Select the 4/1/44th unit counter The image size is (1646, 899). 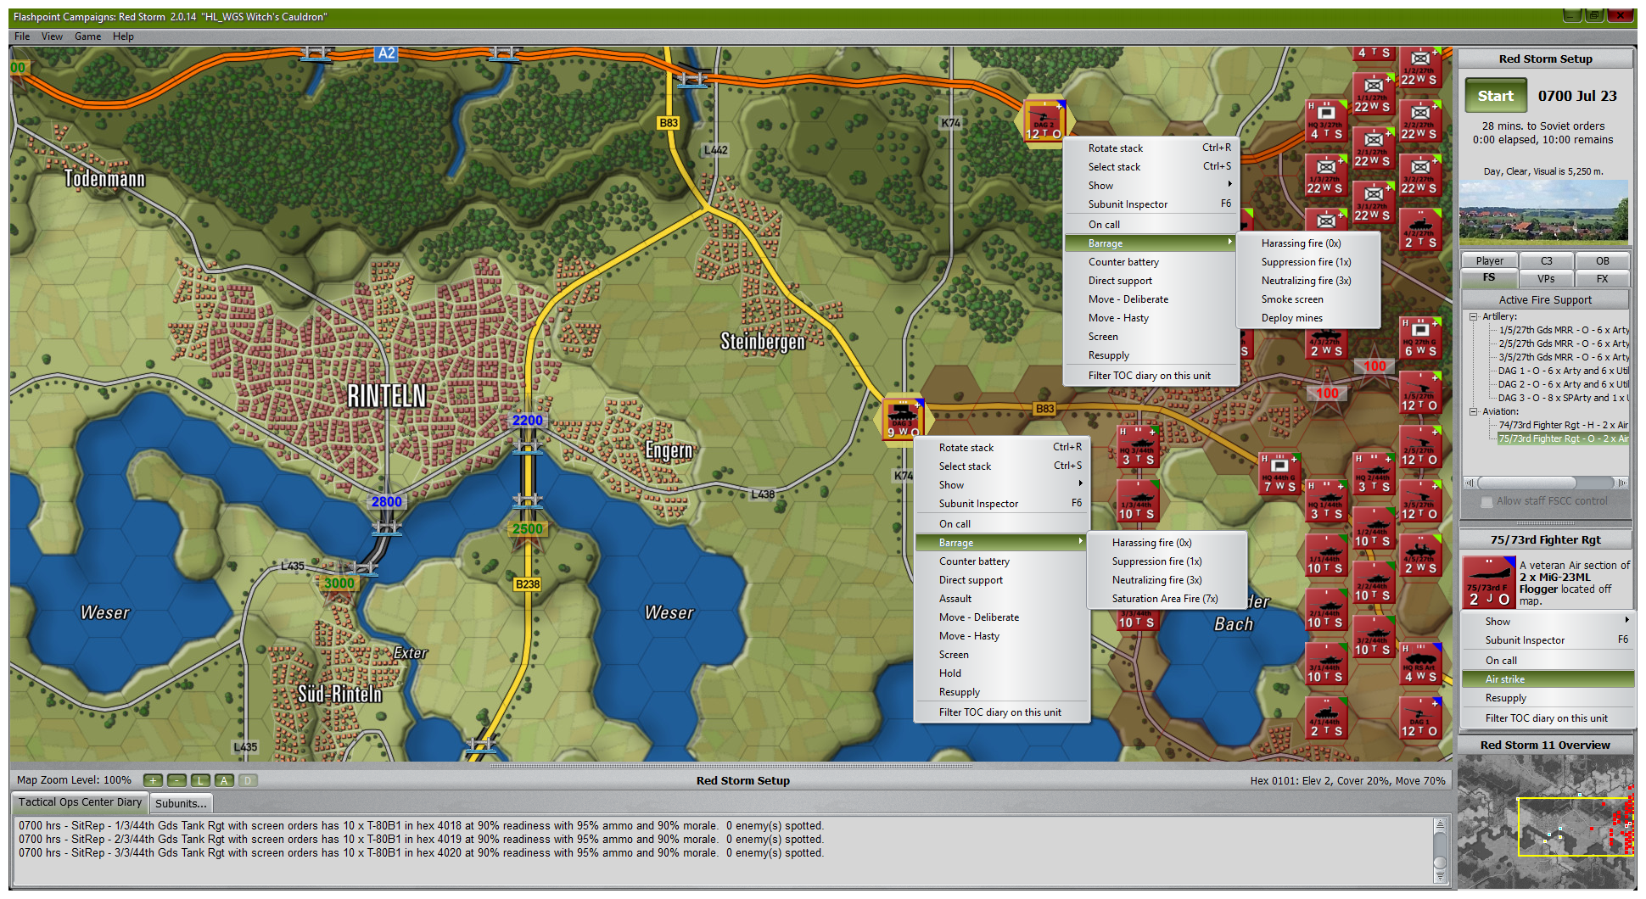point(1326,718)
